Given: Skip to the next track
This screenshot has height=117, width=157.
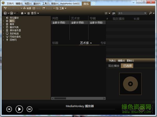Looking at the screenshot, I should [x=30, y=109].
